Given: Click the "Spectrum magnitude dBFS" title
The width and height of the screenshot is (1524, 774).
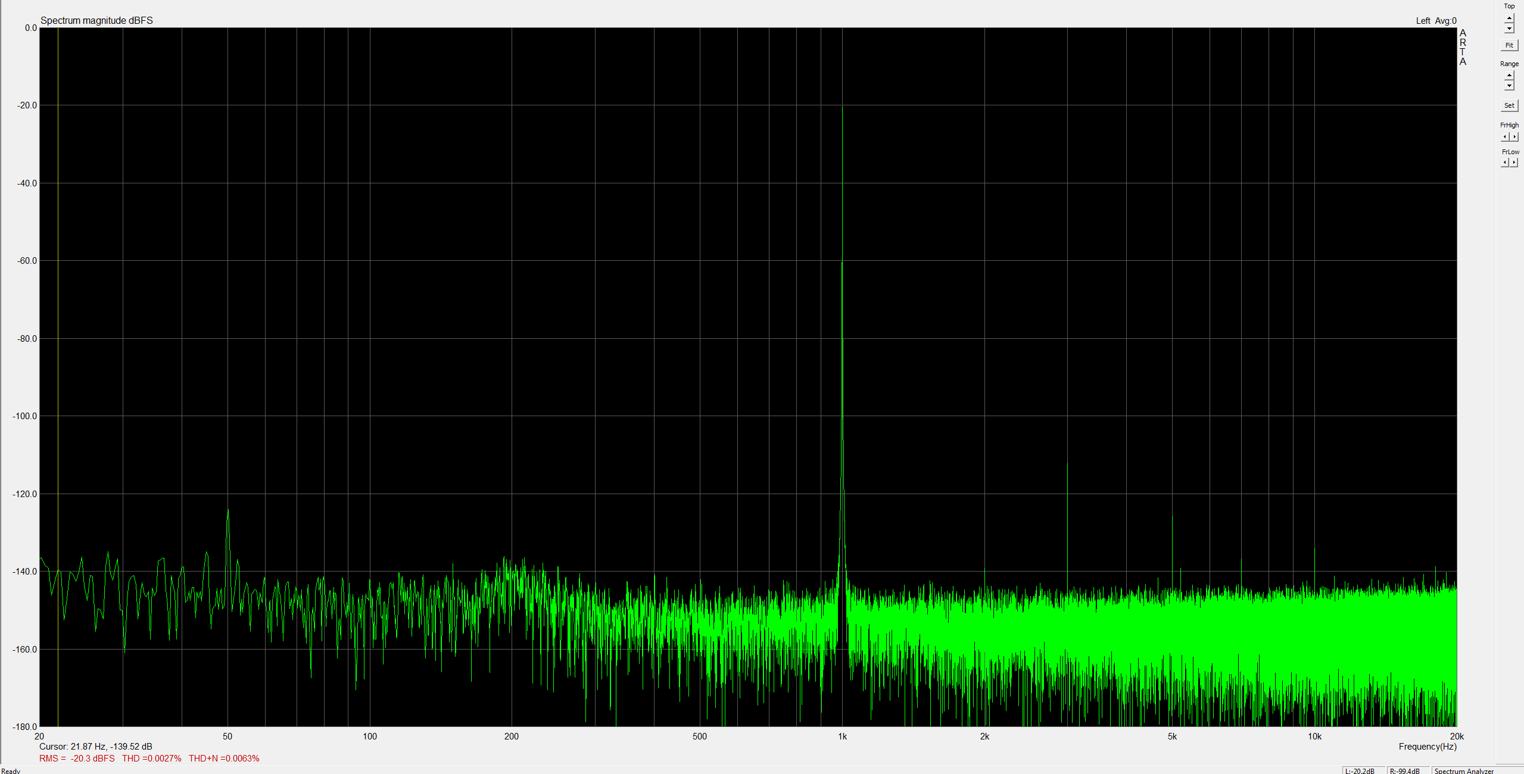Looking at the screenshot, I should tap(96, 20).
